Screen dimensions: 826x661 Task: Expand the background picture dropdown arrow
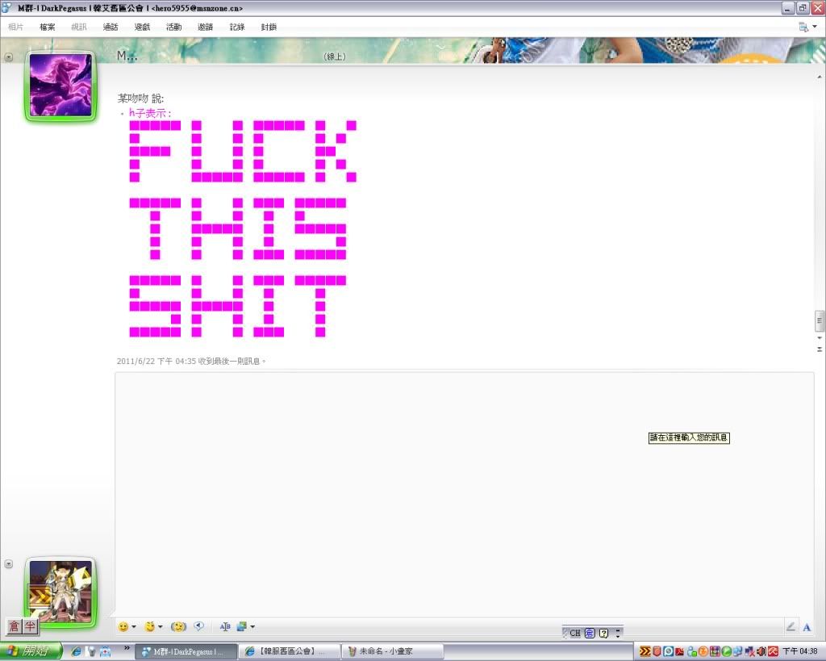tap(252, 627)
